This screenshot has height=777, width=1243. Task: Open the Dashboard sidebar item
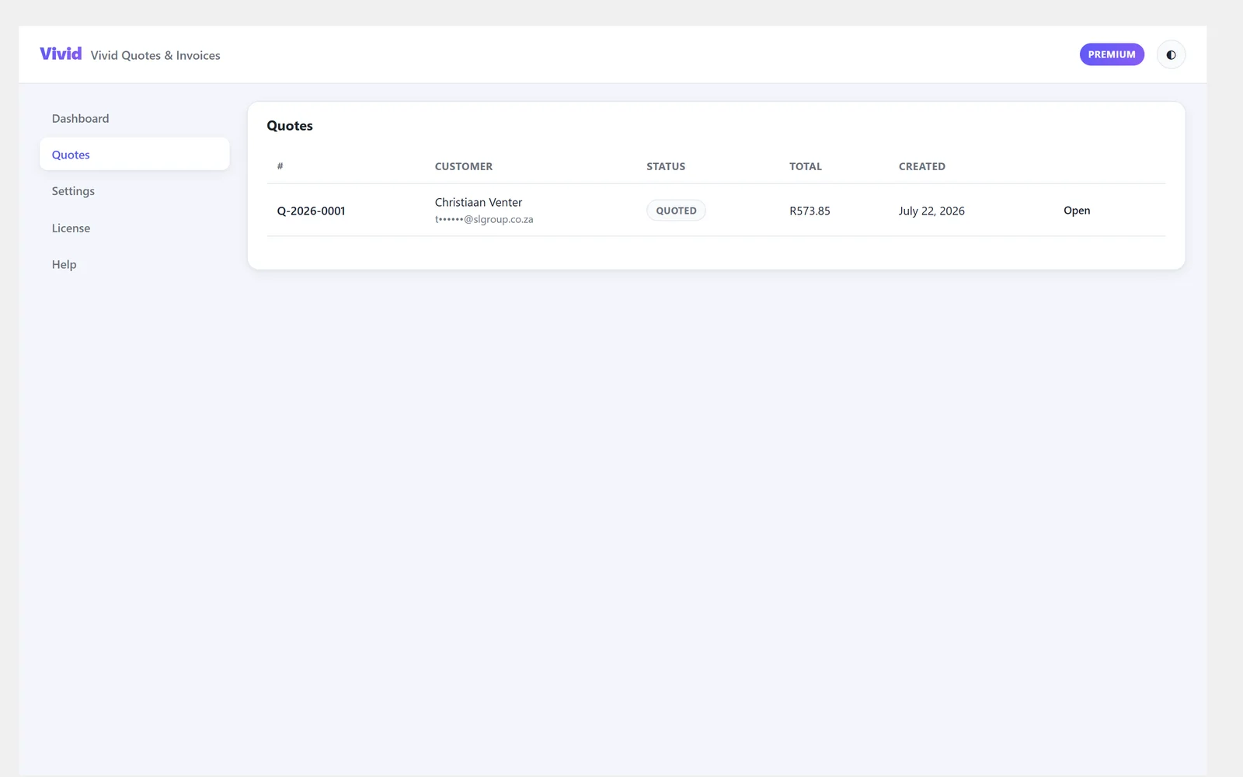[134, 119]
